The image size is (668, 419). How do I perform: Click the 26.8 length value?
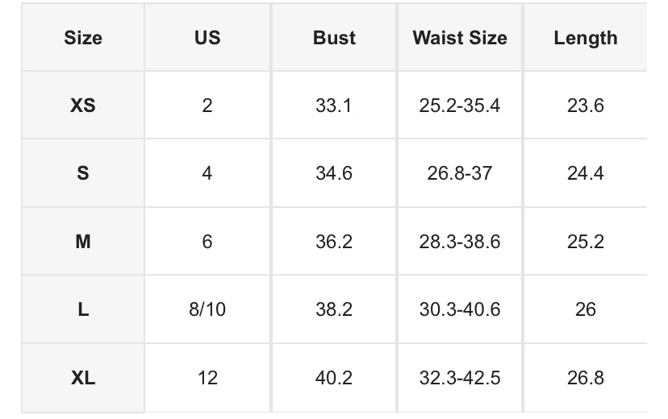pos(586,377)
